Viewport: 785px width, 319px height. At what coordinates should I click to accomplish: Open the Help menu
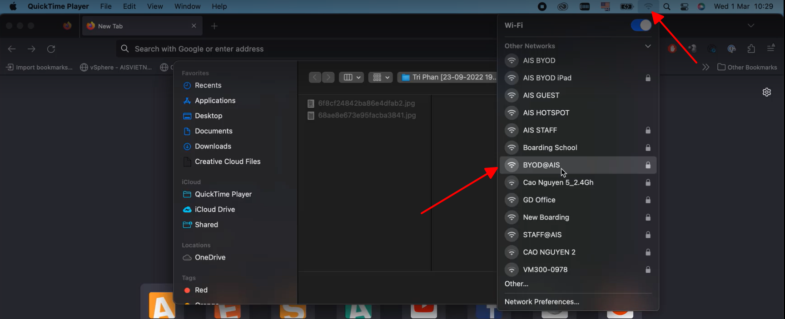(219, 6)
